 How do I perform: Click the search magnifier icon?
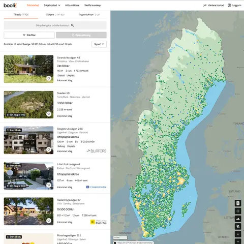click(x=73, y=25)
